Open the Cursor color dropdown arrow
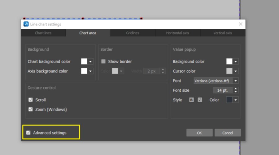 [236, 71]
